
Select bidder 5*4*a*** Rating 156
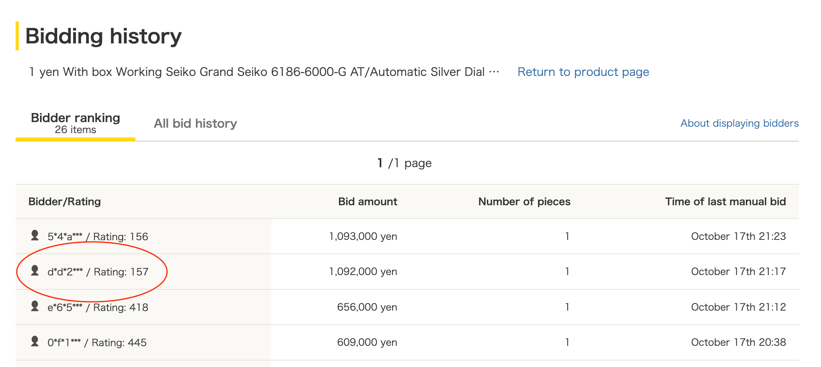(x=98, y=237)
